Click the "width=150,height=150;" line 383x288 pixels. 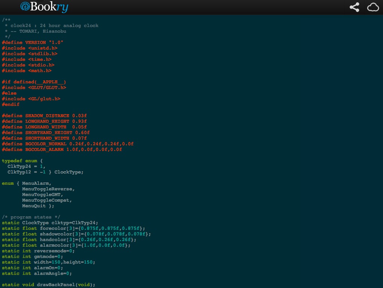[48, 262]
